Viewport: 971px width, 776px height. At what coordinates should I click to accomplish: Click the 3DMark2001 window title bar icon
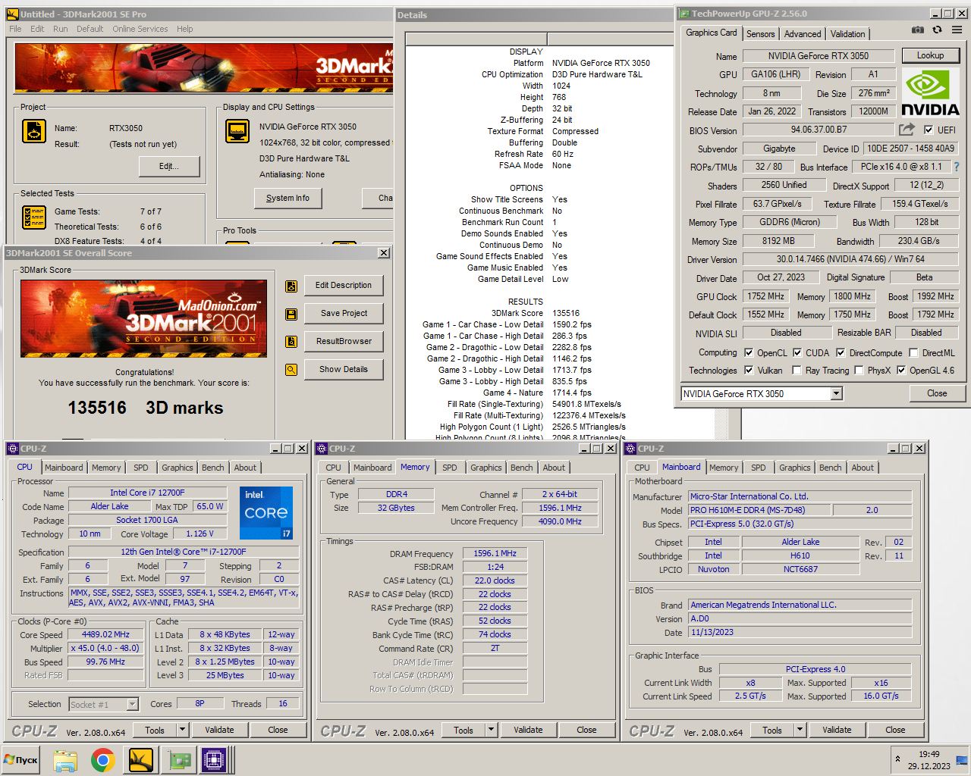12,14
